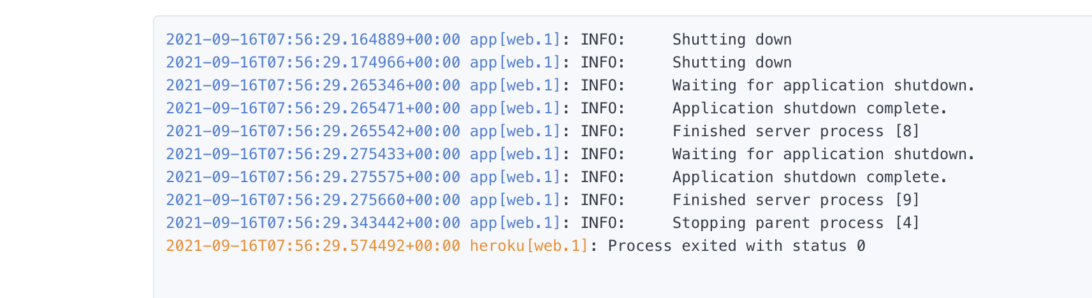Screen dimensions: 1092x298
Task: Click INFO: label on the Stopping parent line
Action: (603, 223)
